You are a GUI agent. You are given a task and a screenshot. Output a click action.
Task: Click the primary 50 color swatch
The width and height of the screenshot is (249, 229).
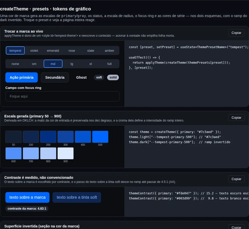(14, 137)
